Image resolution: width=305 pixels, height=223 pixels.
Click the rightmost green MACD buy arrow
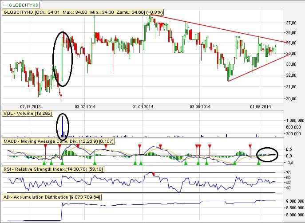(x=258, y=164)
